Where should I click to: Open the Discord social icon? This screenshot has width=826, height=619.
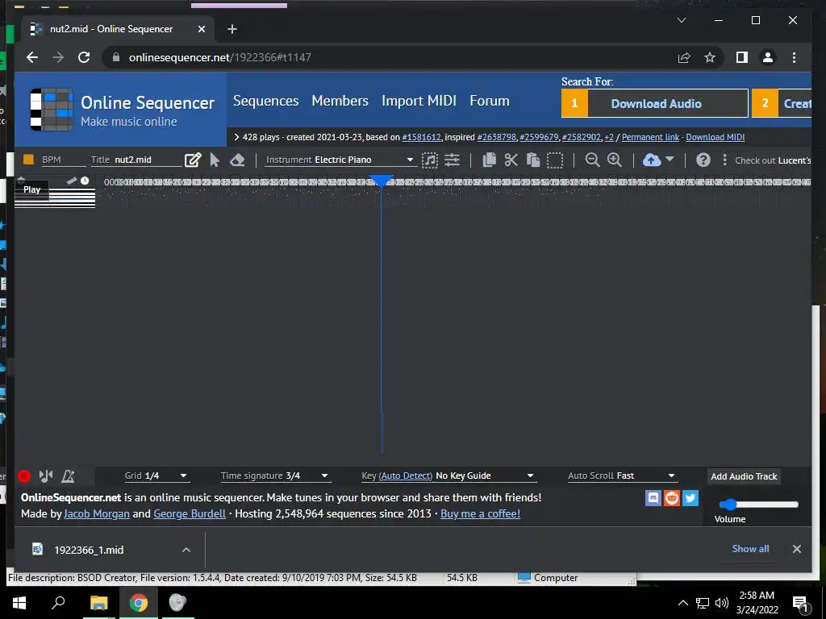pos(653,498)
